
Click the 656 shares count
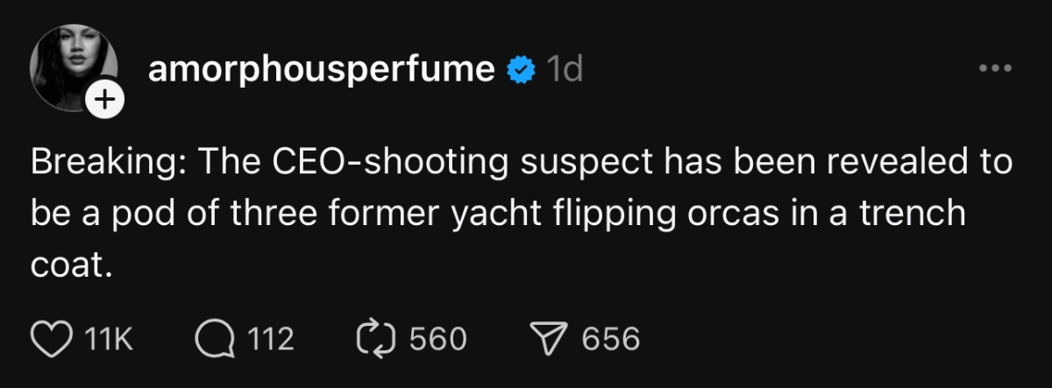pos(611,339)
